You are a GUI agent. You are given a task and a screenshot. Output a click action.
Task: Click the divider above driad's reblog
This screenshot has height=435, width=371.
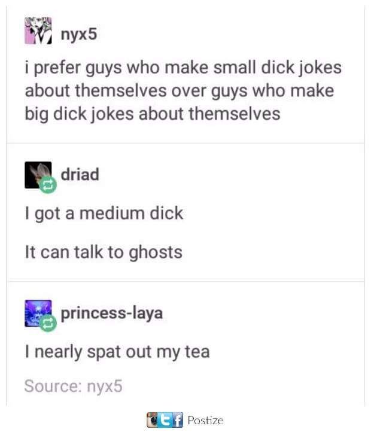coord(185,144)
